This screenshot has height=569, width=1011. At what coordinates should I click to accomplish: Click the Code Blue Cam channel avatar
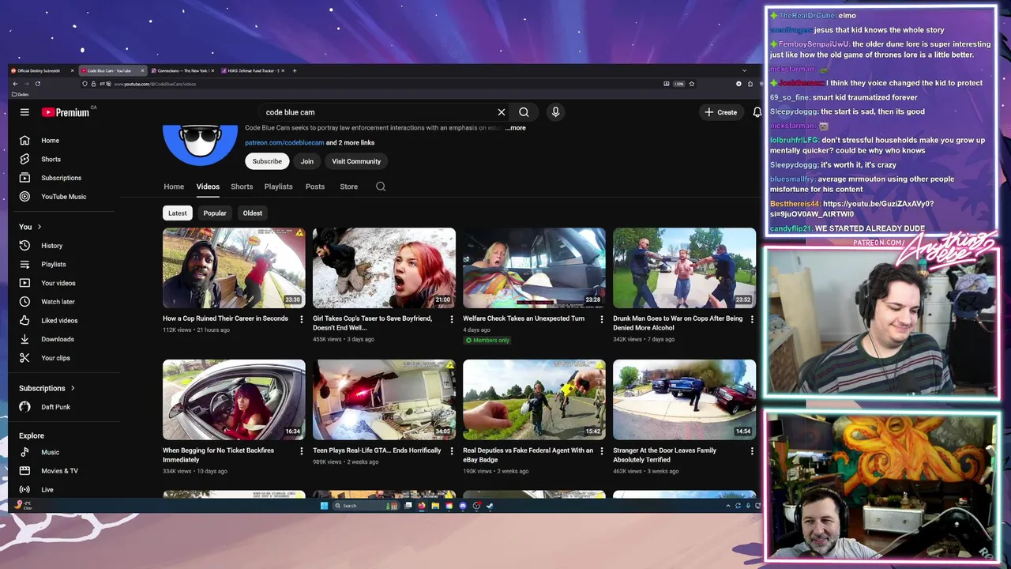200,144
